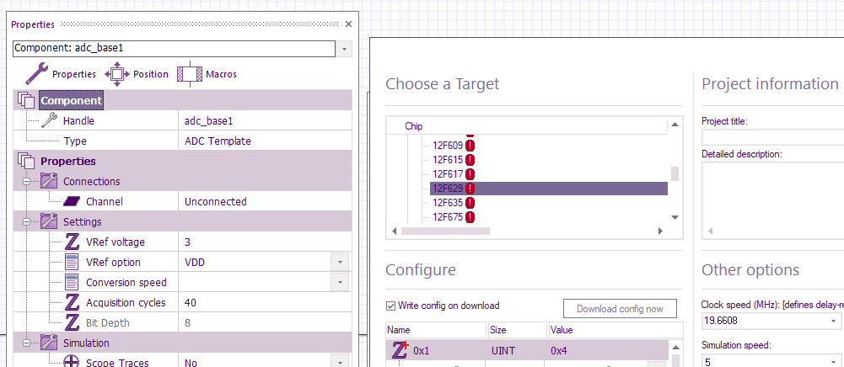Open the Component adc_base1 selector dropdown
Screen dimensions: 844x367
point(345,48)
